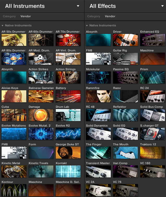Select the AR 70s Drummer instrument
This screenshot has width=166, height=197.
[68, 40]
